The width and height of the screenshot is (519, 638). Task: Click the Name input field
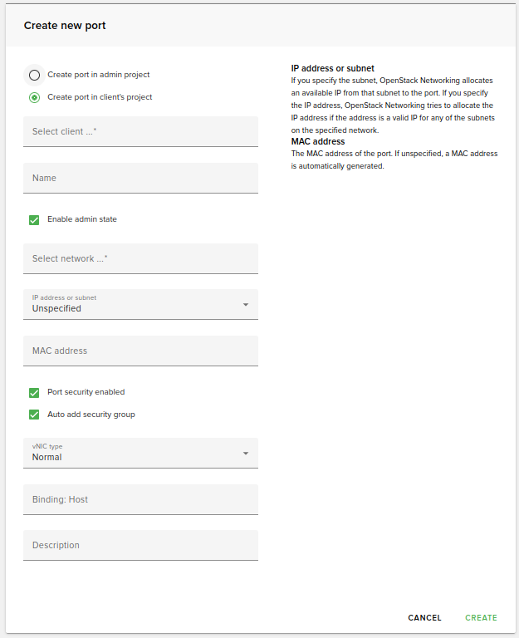click(140, 178)
